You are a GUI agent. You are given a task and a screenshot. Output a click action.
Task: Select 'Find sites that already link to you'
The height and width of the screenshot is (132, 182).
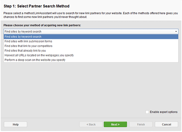click(x=91, y=51)
